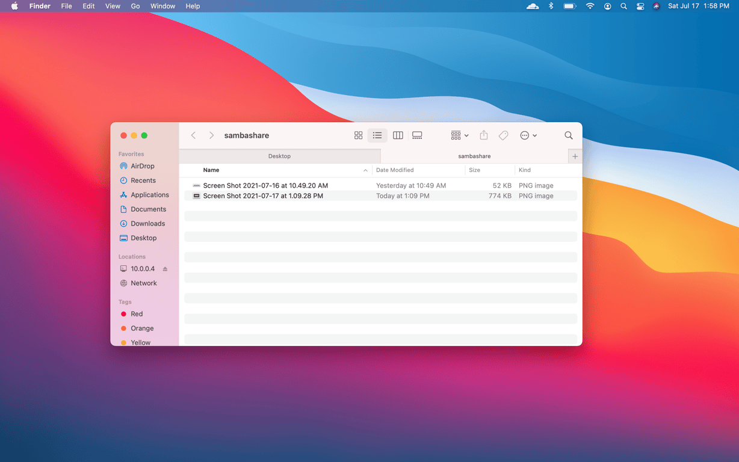Open Recents in the sidebar
The height and width of the screenshot is (462, 739).
point(144,180)
